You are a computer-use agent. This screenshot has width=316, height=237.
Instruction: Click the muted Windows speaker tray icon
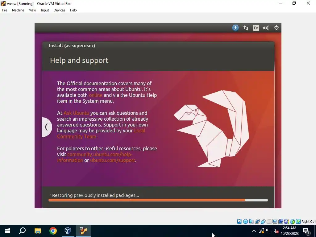[x=276, y=231]
